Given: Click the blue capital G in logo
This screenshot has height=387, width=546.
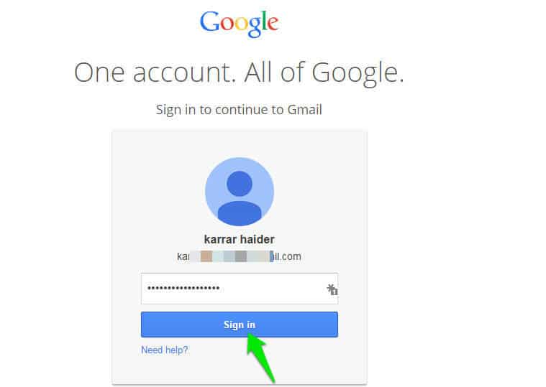Looking at the screenshot, I should [x=209, y=22].
